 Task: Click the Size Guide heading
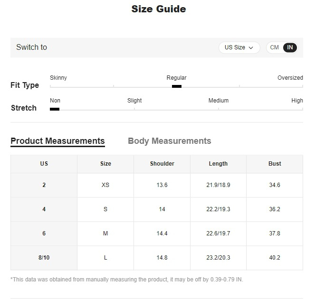[159, 9]
